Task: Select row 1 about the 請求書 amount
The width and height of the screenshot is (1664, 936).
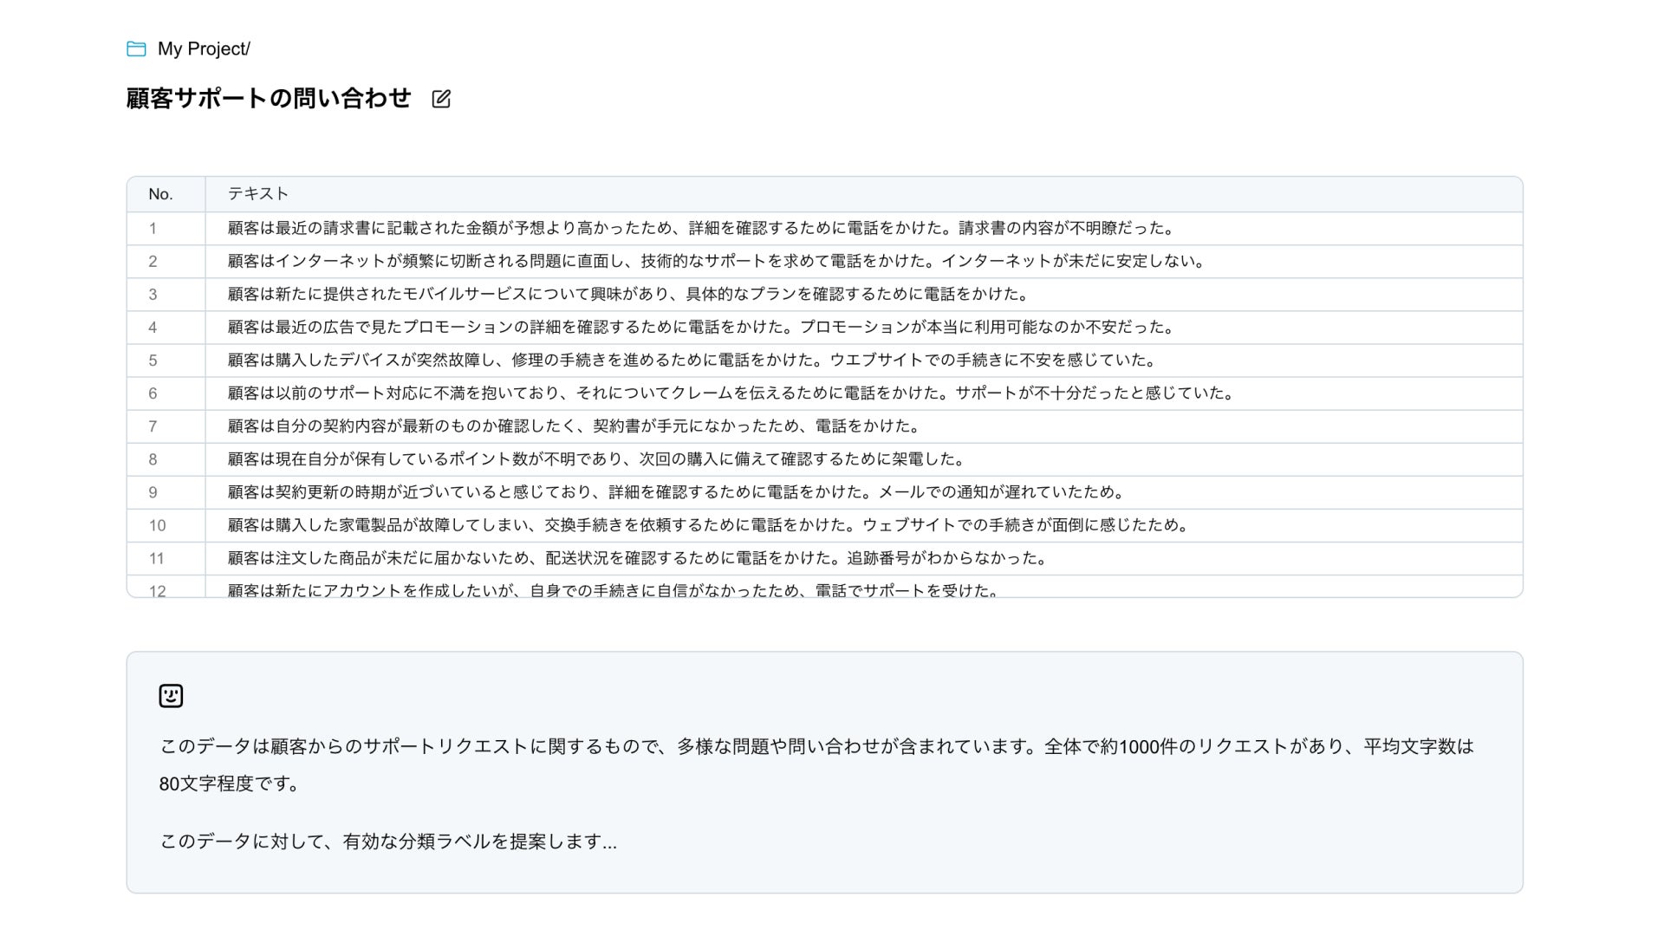Action: [700, 229]
